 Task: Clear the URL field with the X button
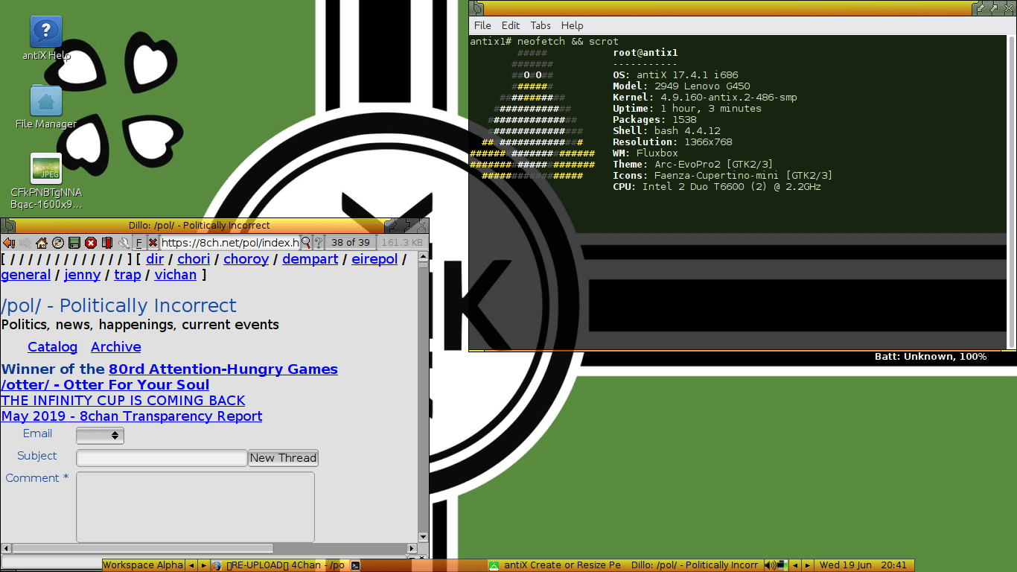153,242
